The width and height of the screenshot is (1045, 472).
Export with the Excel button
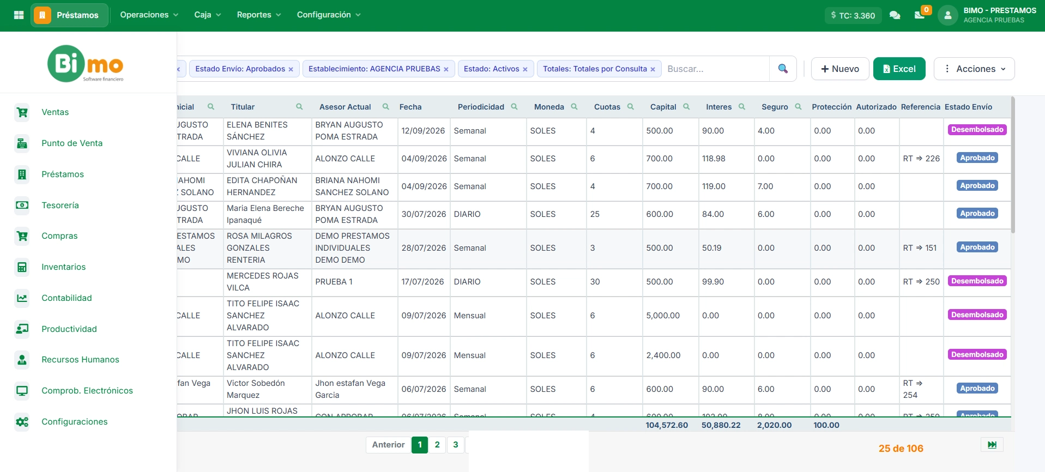coord(899,69)
